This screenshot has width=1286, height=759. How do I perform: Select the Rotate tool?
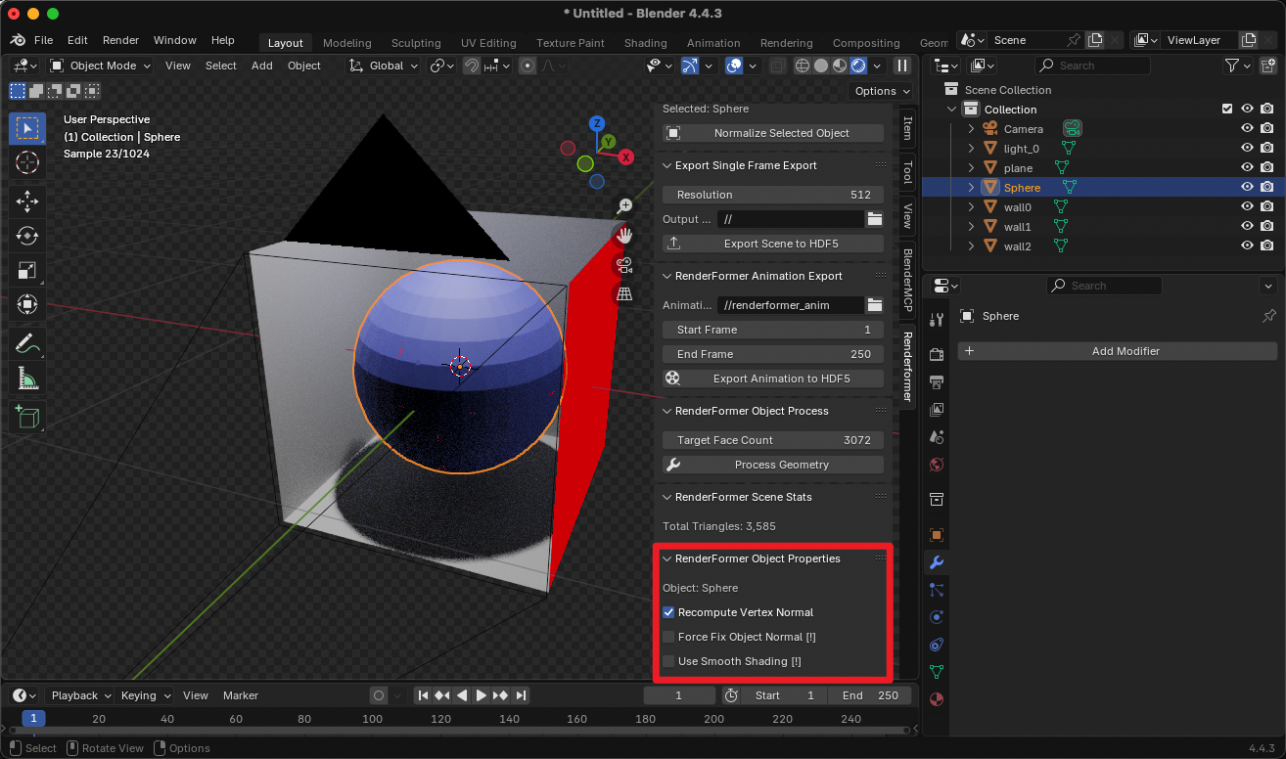[x=27, y=236]
